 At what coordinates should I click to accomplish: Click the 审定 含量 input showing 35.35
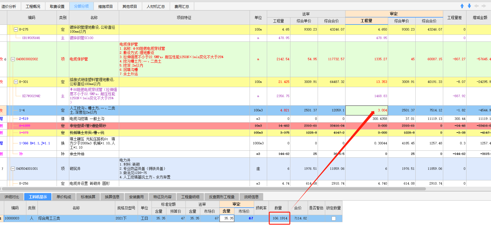pos(227,218)
